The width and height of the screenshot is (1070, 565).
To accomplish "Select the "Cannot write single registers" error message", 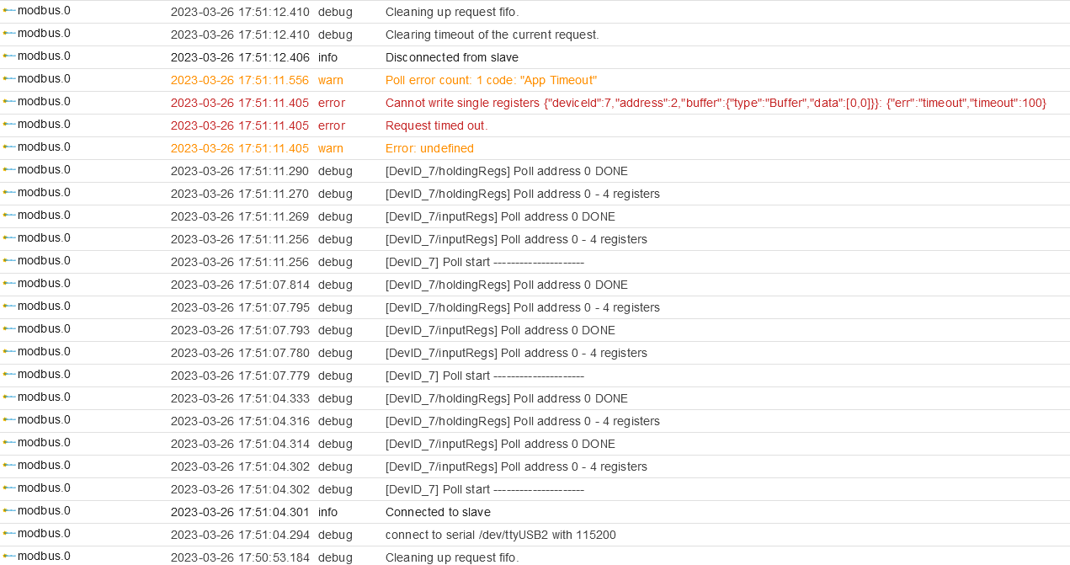I will pos(716,103).
